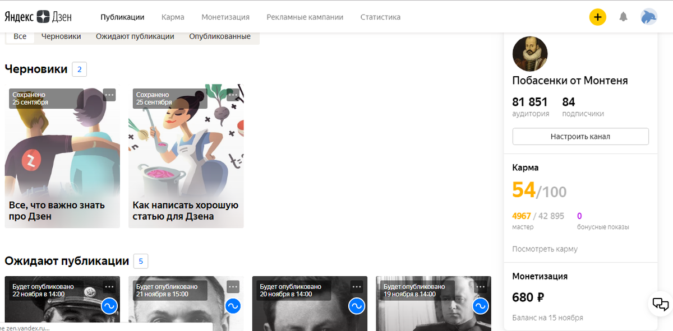Click the drafts count badge 2
This screenshot has height=331, width=673.
point(79,69)
